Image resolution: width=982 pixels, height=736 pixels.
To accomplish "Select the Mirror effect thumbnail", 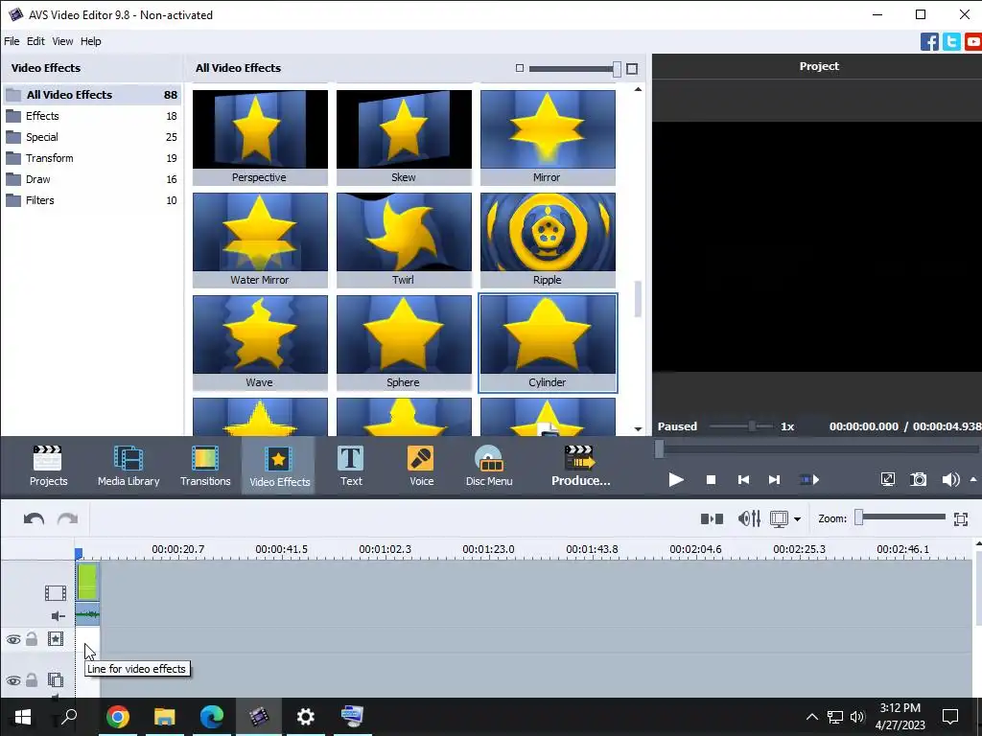I will pyautogui.click(x=548, y=137).
